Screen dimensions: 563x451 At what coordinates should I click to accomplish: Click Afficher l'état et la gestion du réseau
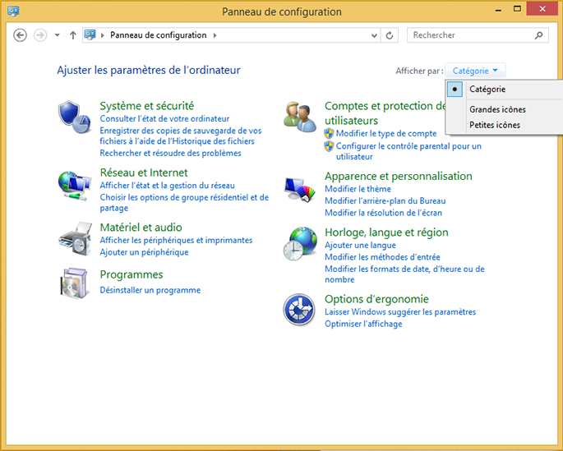168,186
